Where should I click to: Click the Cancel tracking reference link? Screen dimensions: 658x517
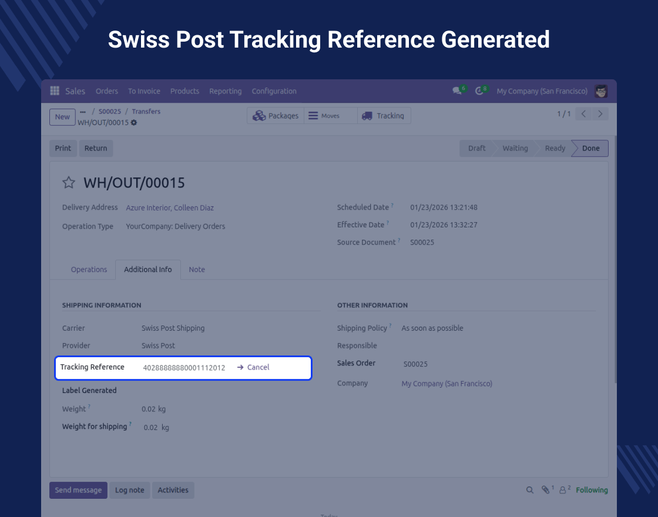coord(257,367)
